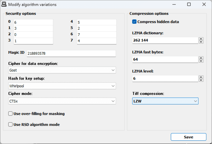Increase the LZMA dictionary value
This screenshot has width=212, height=144.
tap(201, 39)
